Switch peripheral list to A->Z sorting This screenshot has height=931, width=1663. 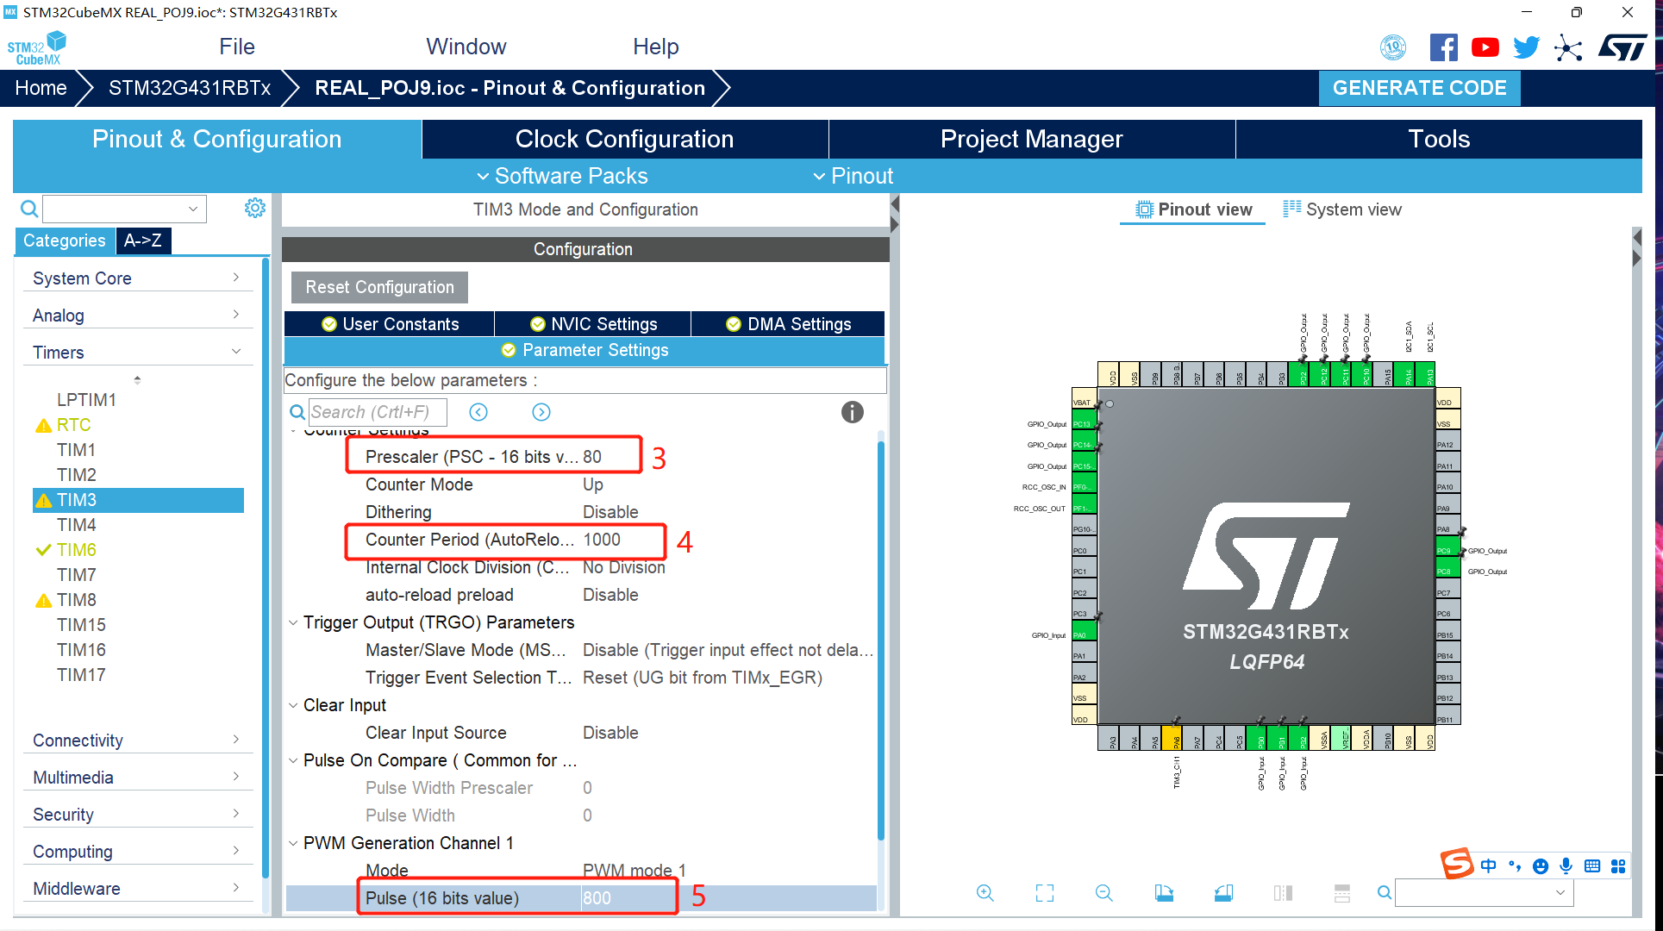[143, 241]
